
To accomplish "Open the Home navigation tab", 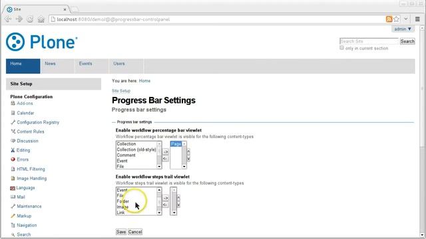I will click(23, 66).
